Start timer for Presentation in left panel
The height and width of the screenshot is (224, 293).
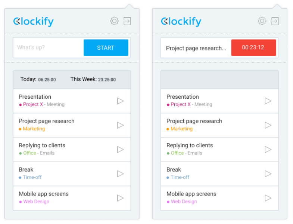coord(120,101)
